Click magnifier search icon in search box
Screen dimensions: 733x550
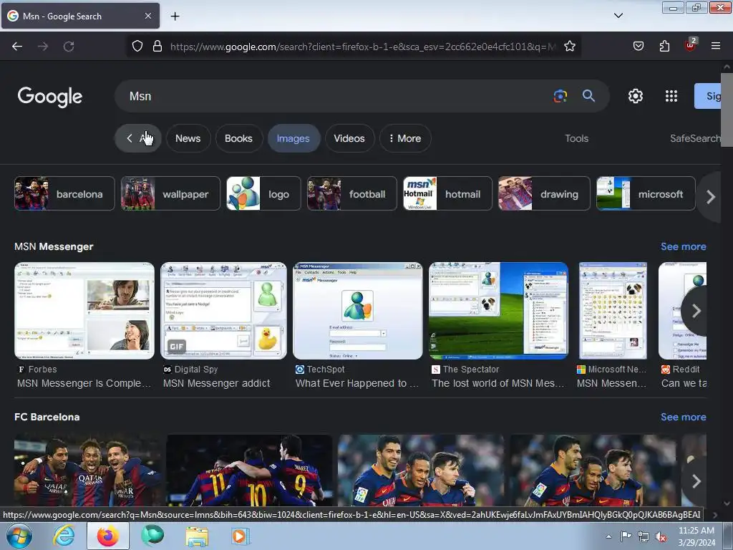(588, 96)
